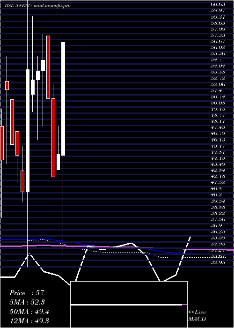
Task: Select the 39.54 price axis label
Action: (x=218, y=201)
